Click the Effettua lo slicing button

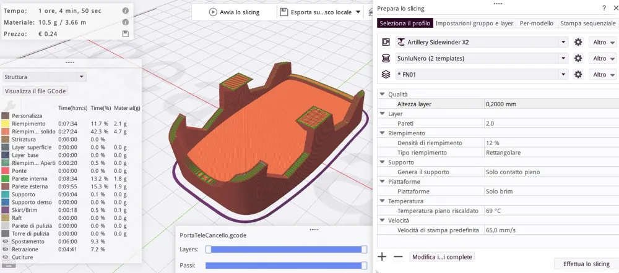586,264
